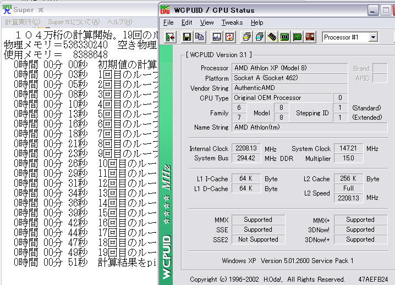Click the L2 Speed value Full
The width and height of the screenshot is (395, 285).
point(348,188)
